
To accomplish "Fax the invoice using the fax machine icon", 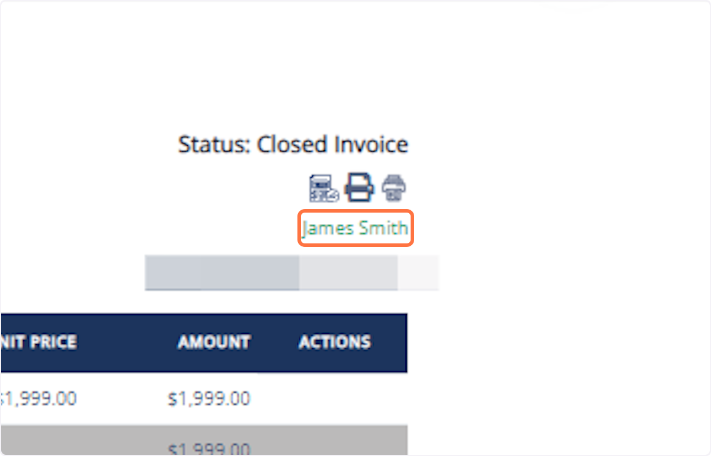I will click(393, 188).
